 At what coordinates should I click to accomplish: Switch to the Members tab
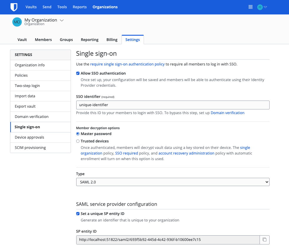(43, 40)
